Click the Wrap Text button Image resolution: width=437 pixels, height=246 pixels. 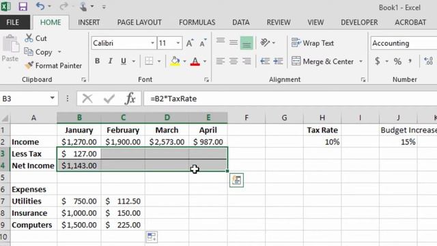click(x=313, y=43)
